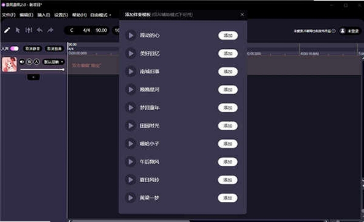Click the singer avatar thumbnail
Viewport: 364px width, 222px height.
coord(9,64)
